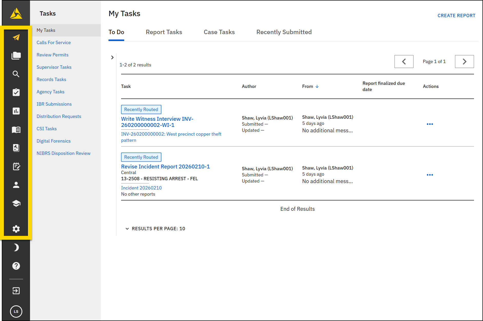The height and width of the screenshot is (321, 483).
Task: Open the master index book icon
Action: coord(16,129)
